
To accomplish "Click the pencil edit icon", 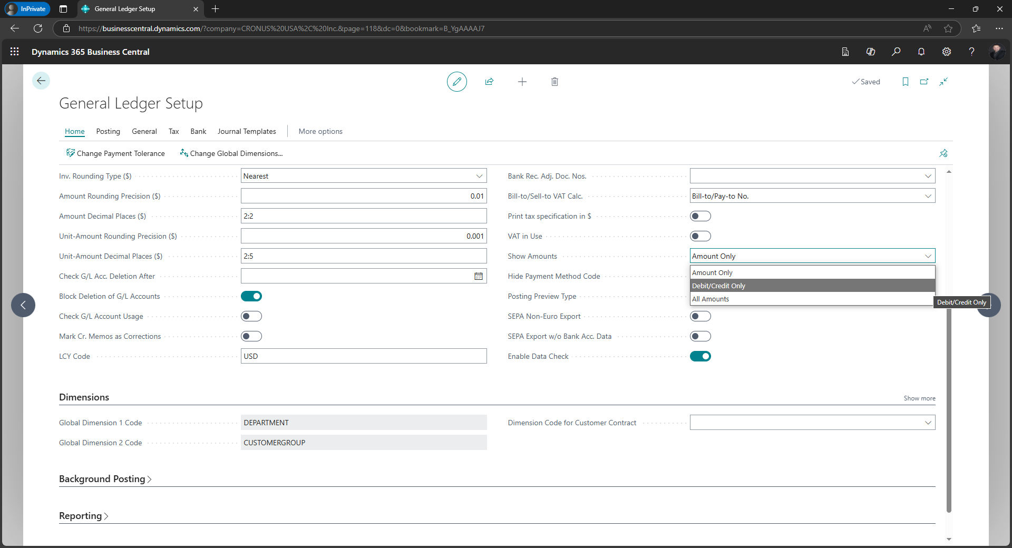I will coord(457,82).
